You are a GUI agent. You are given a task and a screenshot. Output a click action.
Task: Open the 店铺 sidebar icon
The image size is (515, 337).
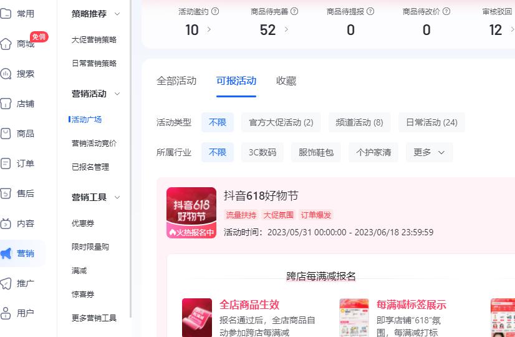click(x=6, y=104)
